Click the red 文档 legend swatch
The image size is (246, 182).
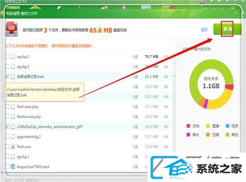188,126
